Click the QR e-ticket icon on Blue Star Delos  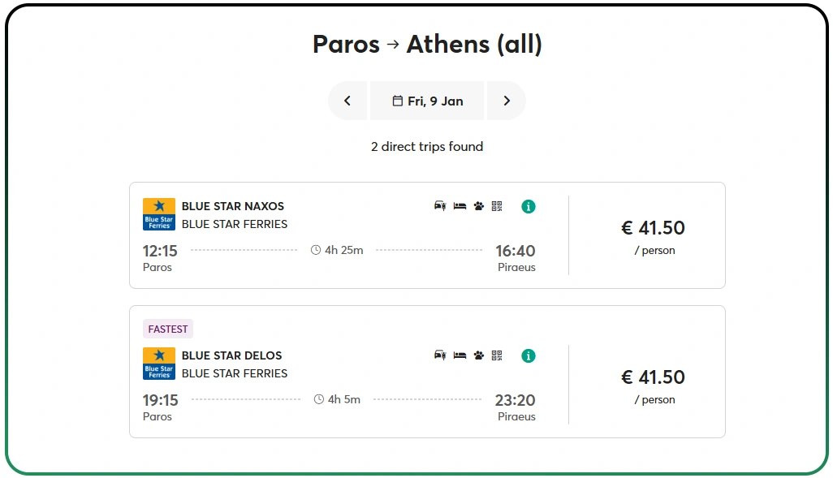[x=498, y=355]
